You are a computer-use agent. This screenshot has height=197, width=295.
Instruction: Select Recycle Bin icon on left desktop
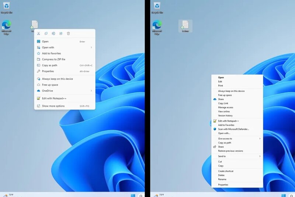click(x=7, y=8)
